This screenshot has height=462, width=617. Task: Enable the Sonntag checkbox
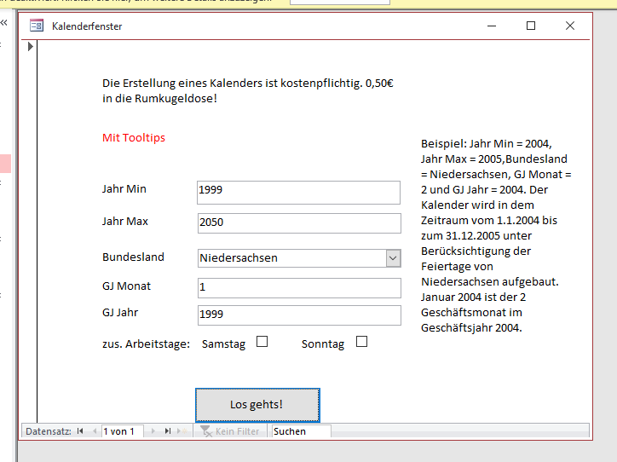pos(361,342)
